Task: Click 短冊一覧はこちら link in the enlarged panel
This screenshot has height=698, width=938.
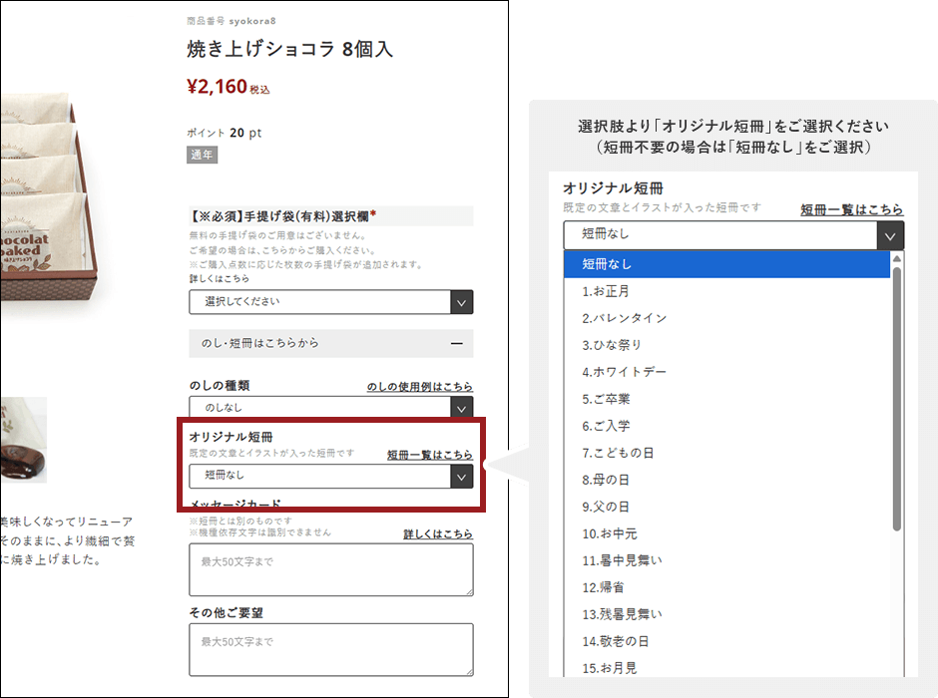Action: point(851,209)
